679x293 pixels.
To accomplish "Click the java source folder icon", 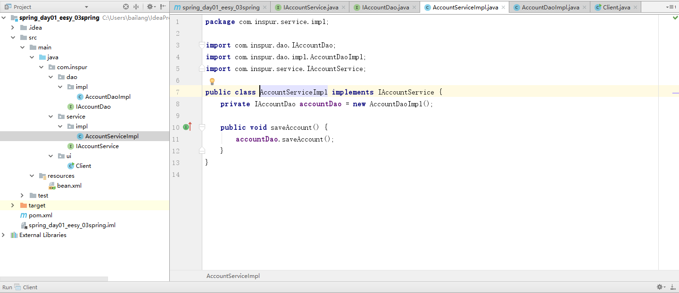I will [x=42, y=57].
